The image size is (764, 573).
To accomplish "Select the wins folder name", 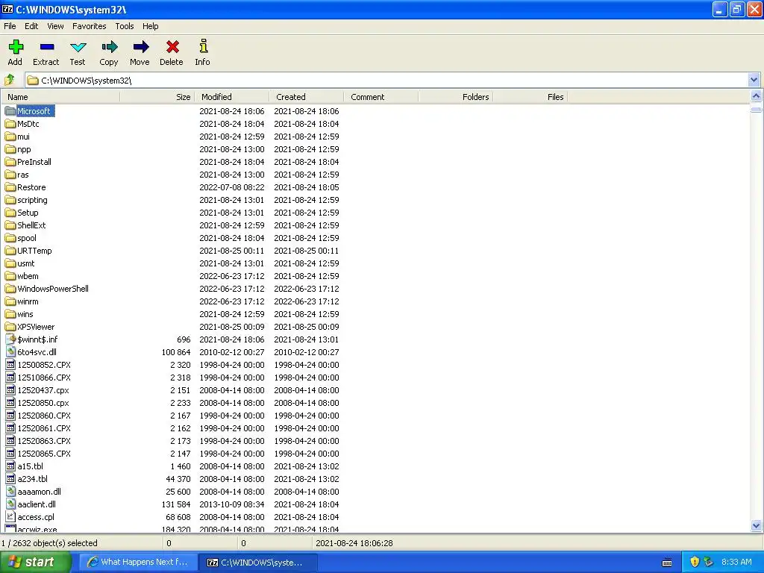I will point(25,314).
